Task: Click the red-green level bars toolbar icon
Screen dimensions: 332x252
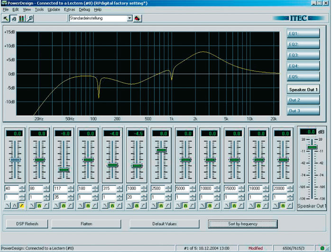Action: click(22, 18)
